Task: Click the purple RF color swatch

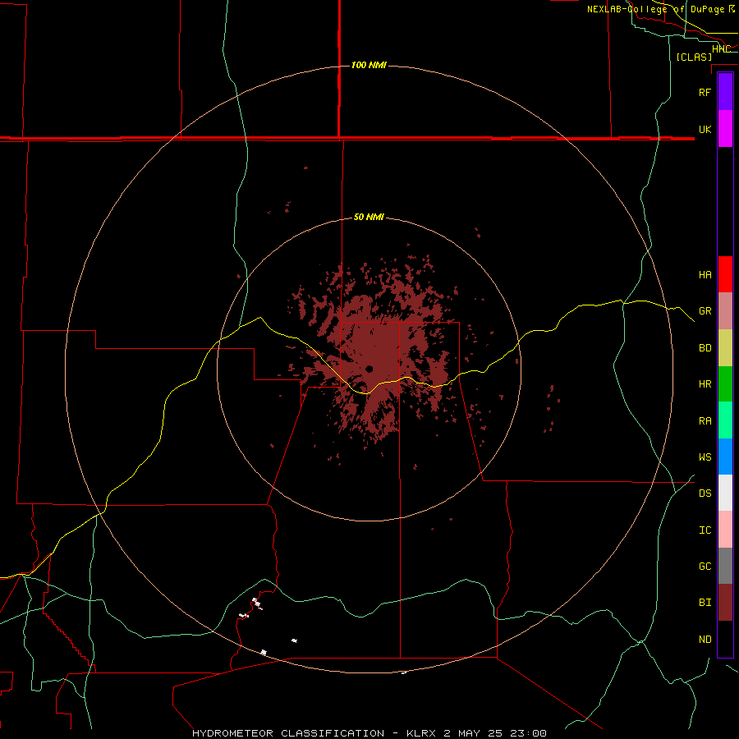Action: pos(725,92)
